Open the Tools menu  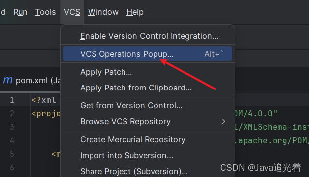[x=45, y=12]
